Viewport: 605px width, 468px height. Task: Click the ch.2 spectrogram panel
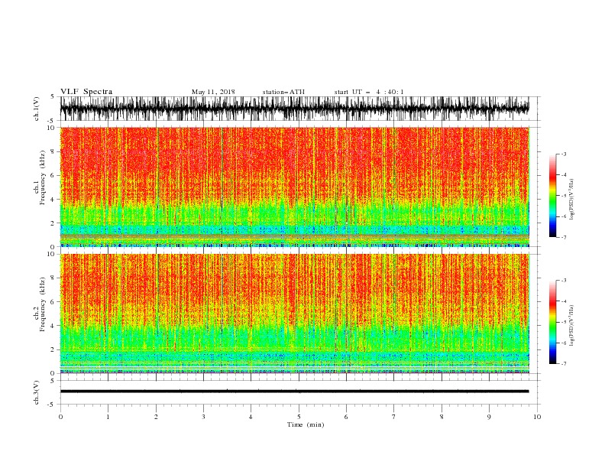point(294,314)
